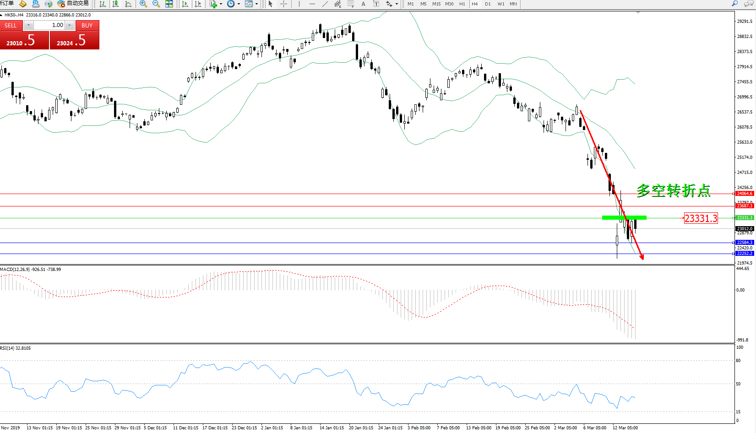Open the chart Templates dropdown
This screenshot has height=433, width=756.
pos(256,4)
